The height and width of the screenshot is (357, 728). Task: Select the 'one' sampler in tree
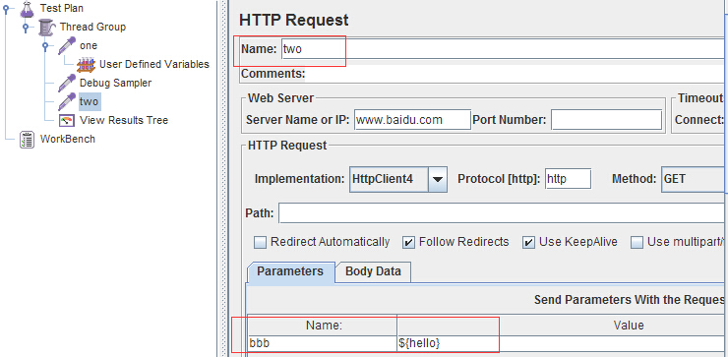89,45
